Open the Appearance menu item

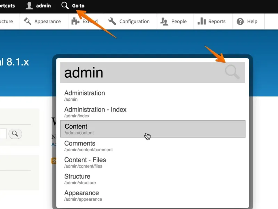click(x=48, y=22)
